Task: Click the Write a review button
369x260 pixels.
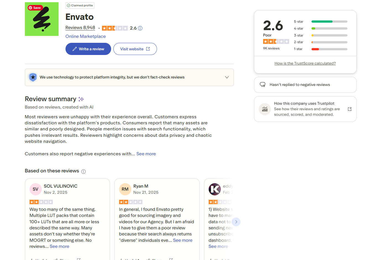Action: (x=88, y=49)
